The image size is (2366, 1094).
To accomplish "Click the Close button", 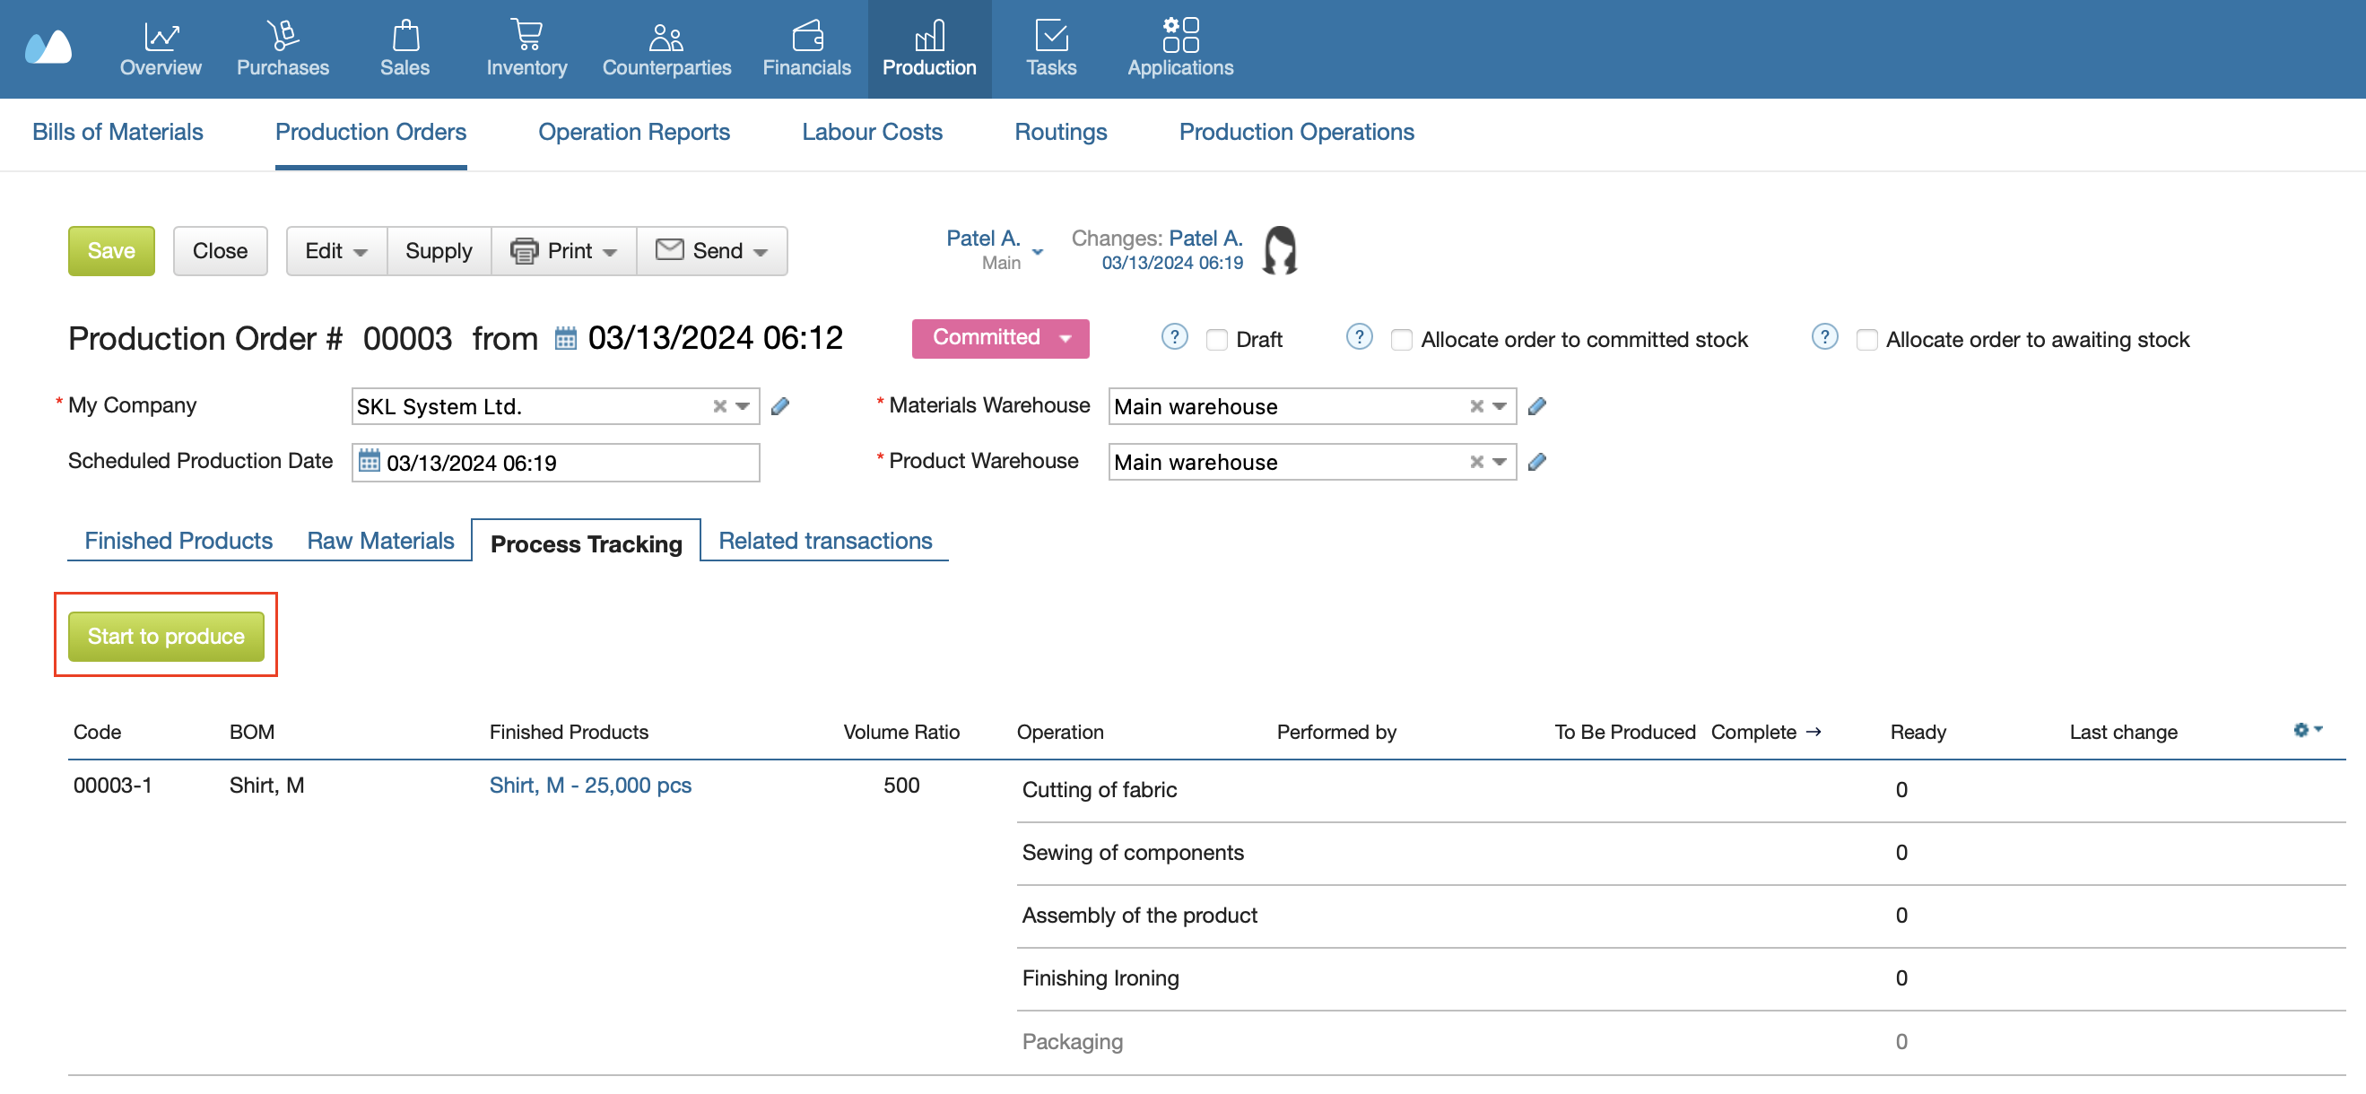I will pyautogui.click(x=221, y=251).
